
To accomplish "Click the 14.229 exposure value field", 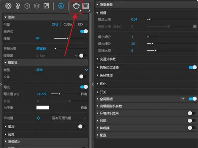I will 42,94.
